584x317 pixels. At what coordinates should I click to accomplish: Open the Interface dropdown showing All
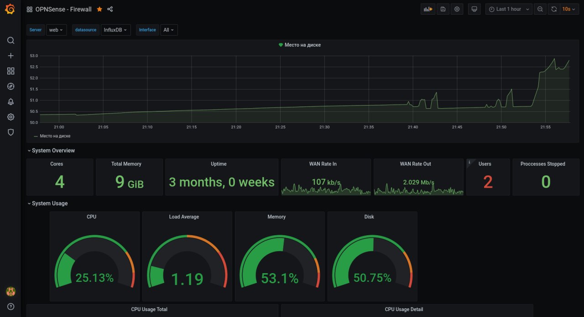coord(169,30)
